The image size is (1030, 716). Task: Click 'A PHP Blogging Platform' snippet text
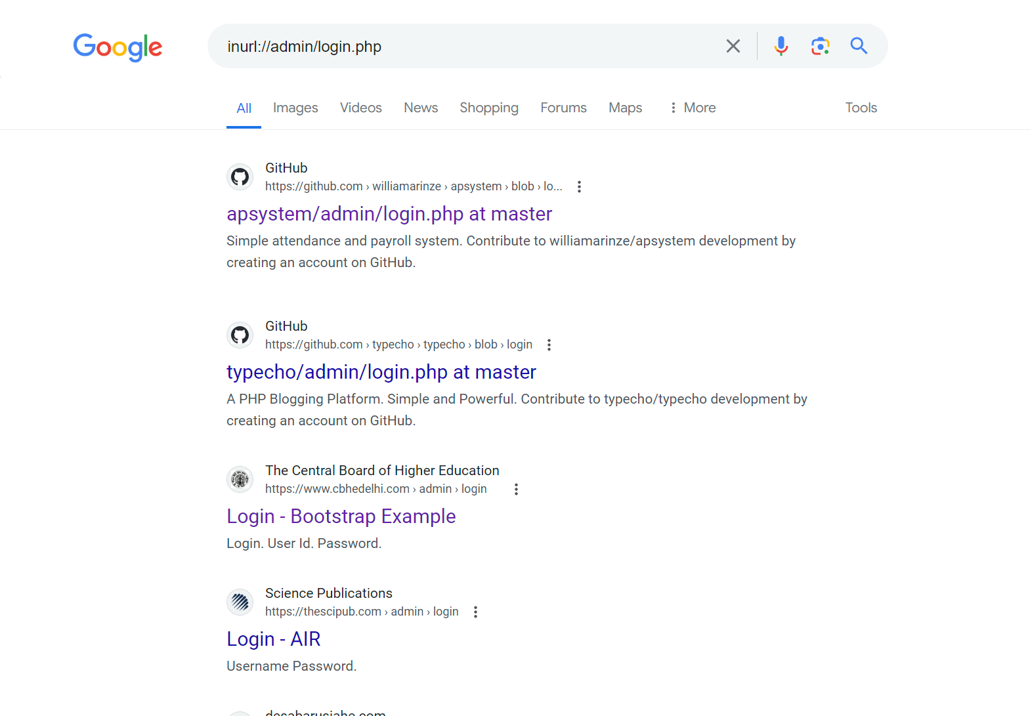pos(303,399)
